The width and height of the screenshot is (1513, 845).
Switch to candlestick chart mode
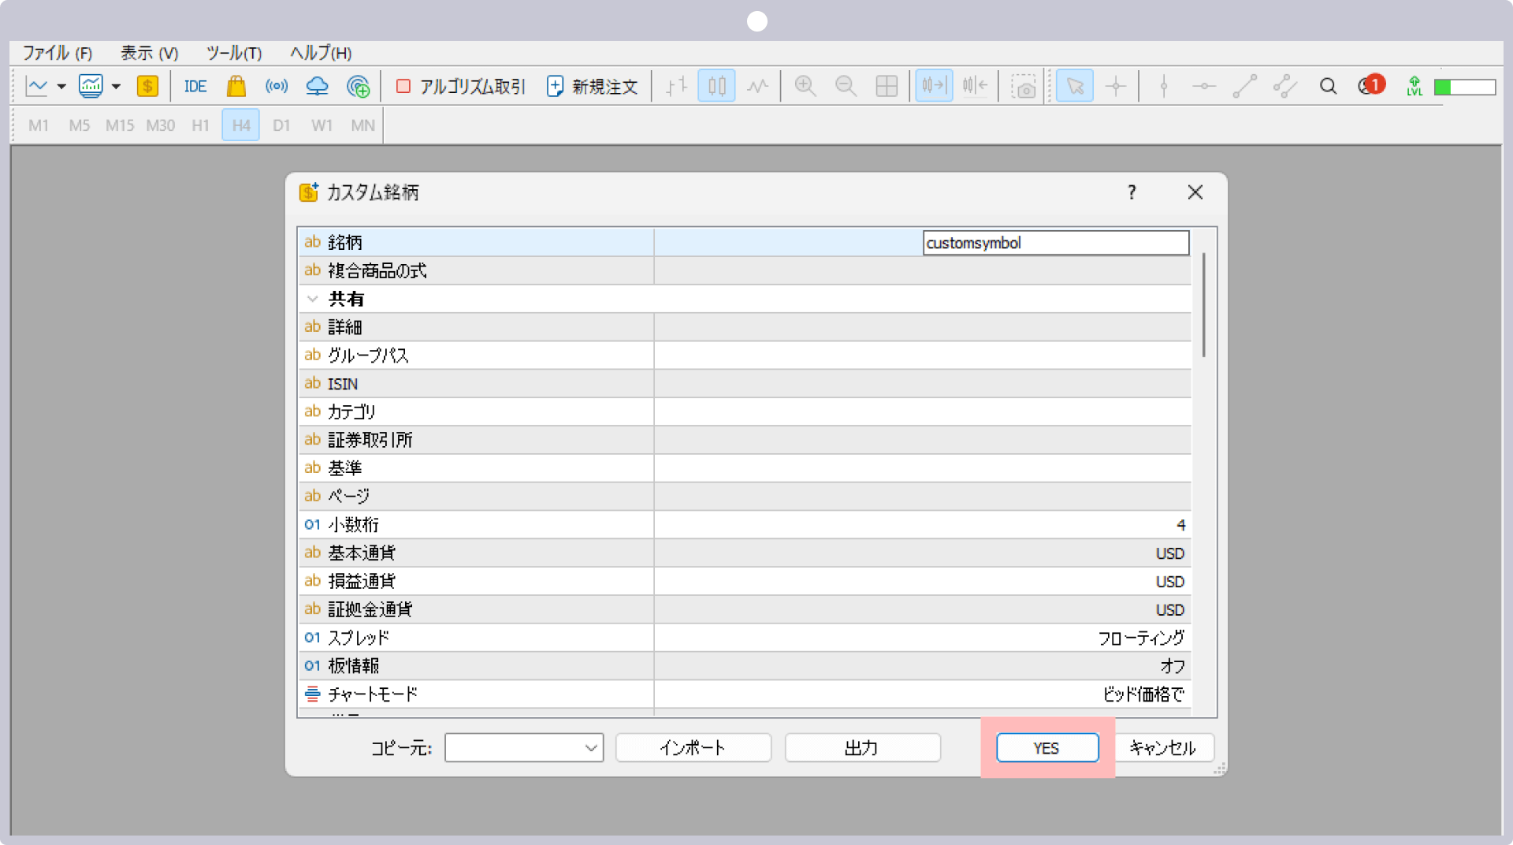(717, 86)
